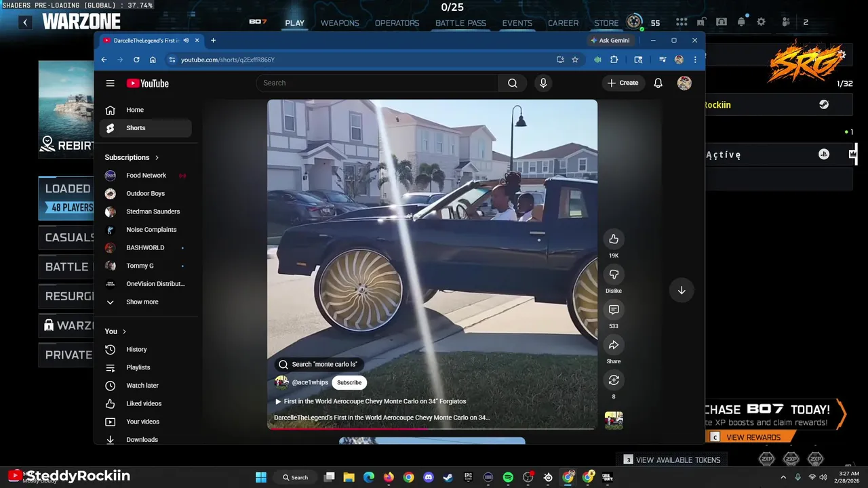Image resolution: width=868 pixels, height=488 pixels.
Task: Open Warzone STORE tab
Action: (606, 23)
